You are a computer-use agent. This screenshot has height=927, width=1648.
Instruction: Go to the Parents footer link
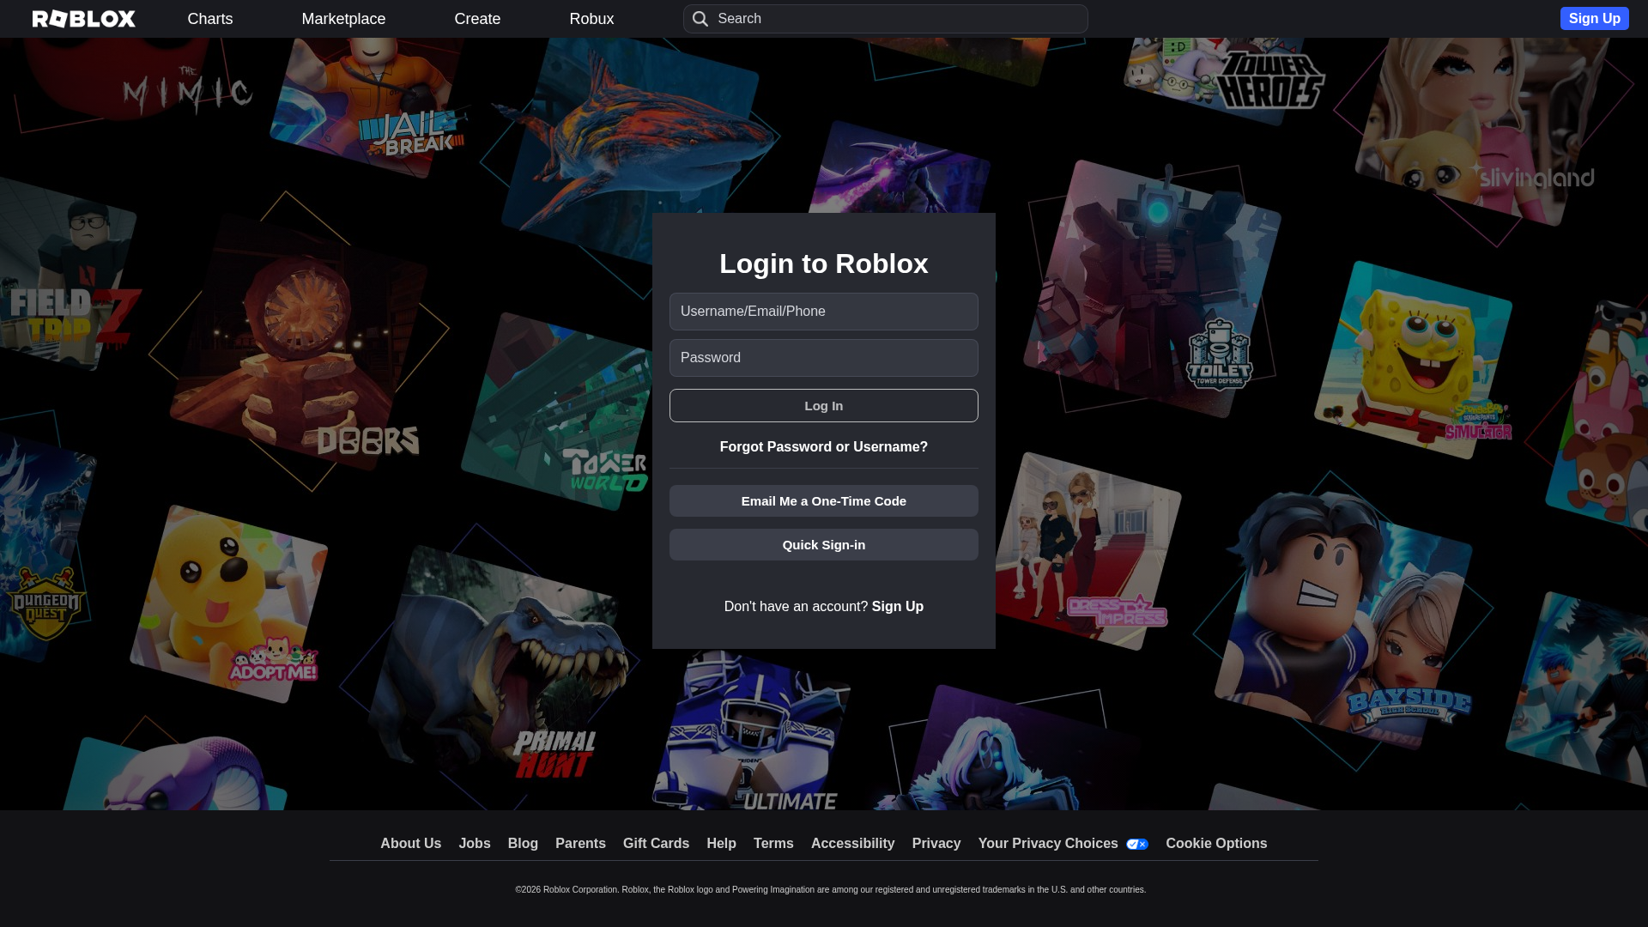(x=580, y=844)
